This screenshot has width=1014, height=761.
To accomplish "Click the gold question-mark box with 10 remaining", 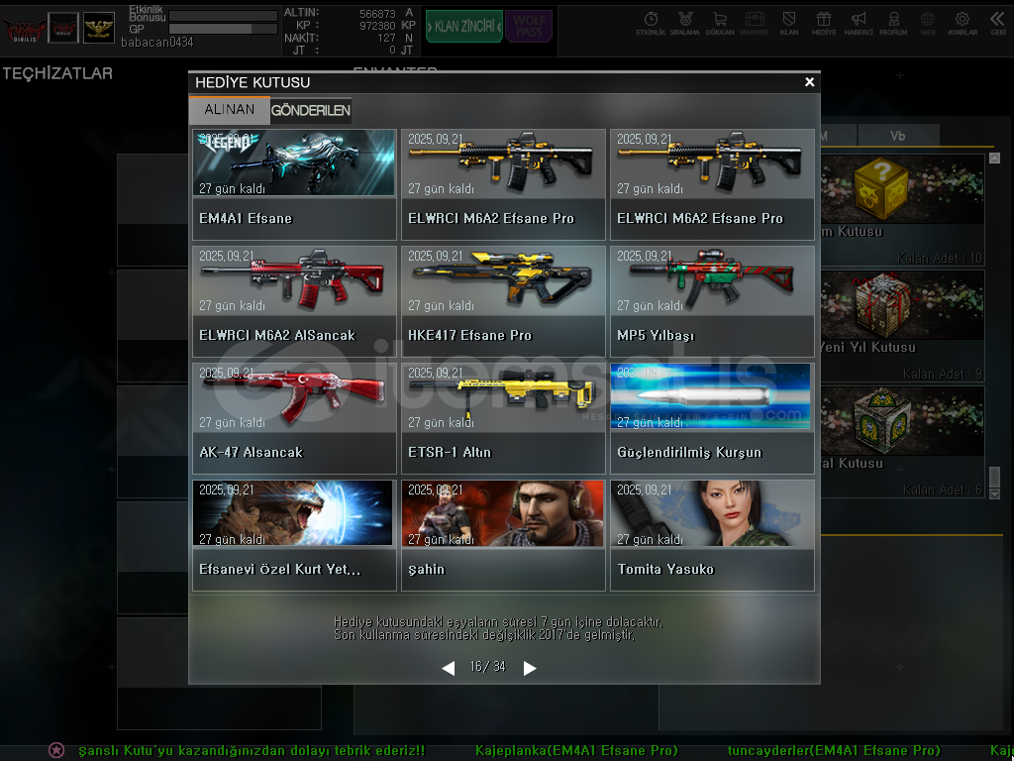I will 902,210.
